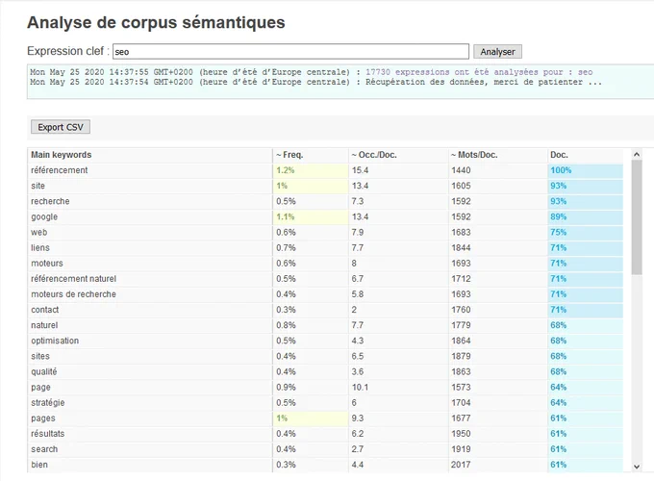Select the keyword 'liens' cell

150,248
